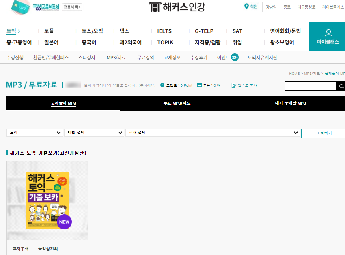Select 자격증/컴활 category
The width and height of the screenshot is (345, 255).
[207, 42]
